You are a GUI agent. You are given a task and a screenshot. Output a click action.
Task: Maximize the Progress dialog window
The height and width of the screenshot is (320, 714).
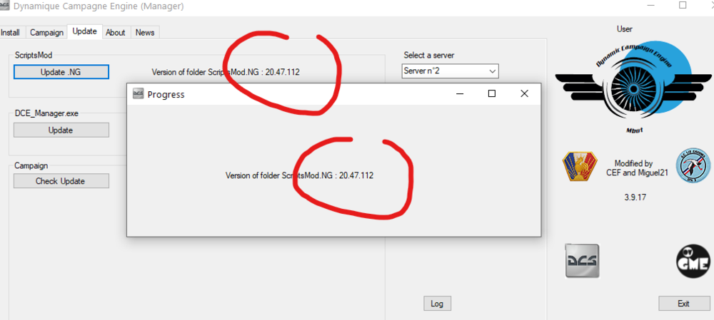(x=492, y=93)
